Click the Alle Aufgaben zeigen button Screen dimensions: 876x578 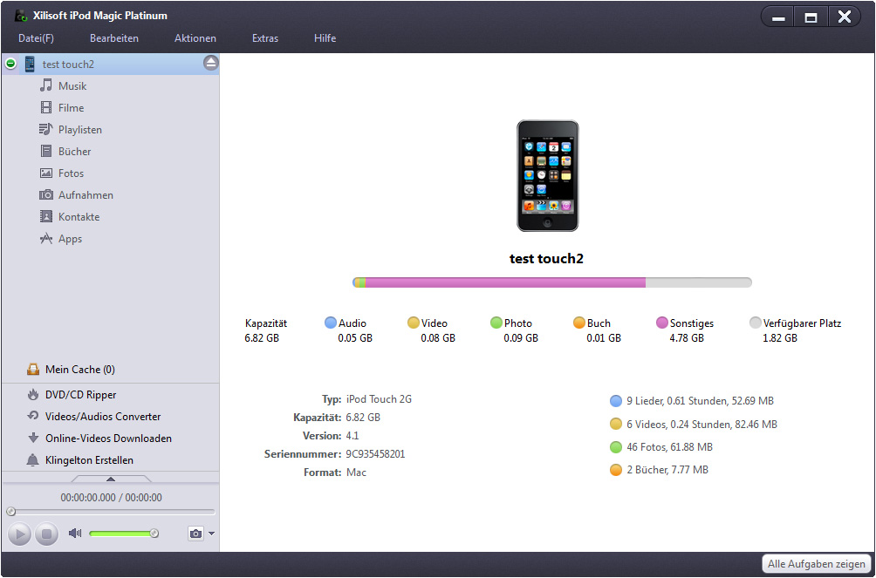[x=816, y=564]
